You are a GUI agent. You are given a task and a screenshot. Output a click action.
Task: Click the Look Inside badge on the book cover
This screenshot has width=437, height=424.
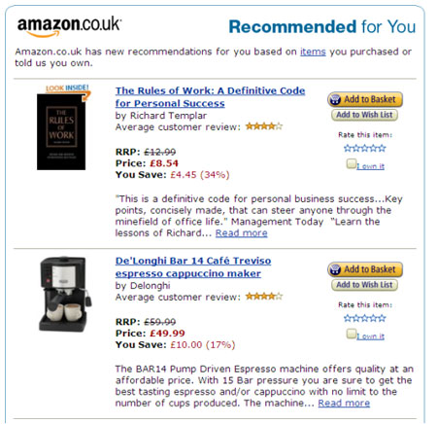(67, 88)
